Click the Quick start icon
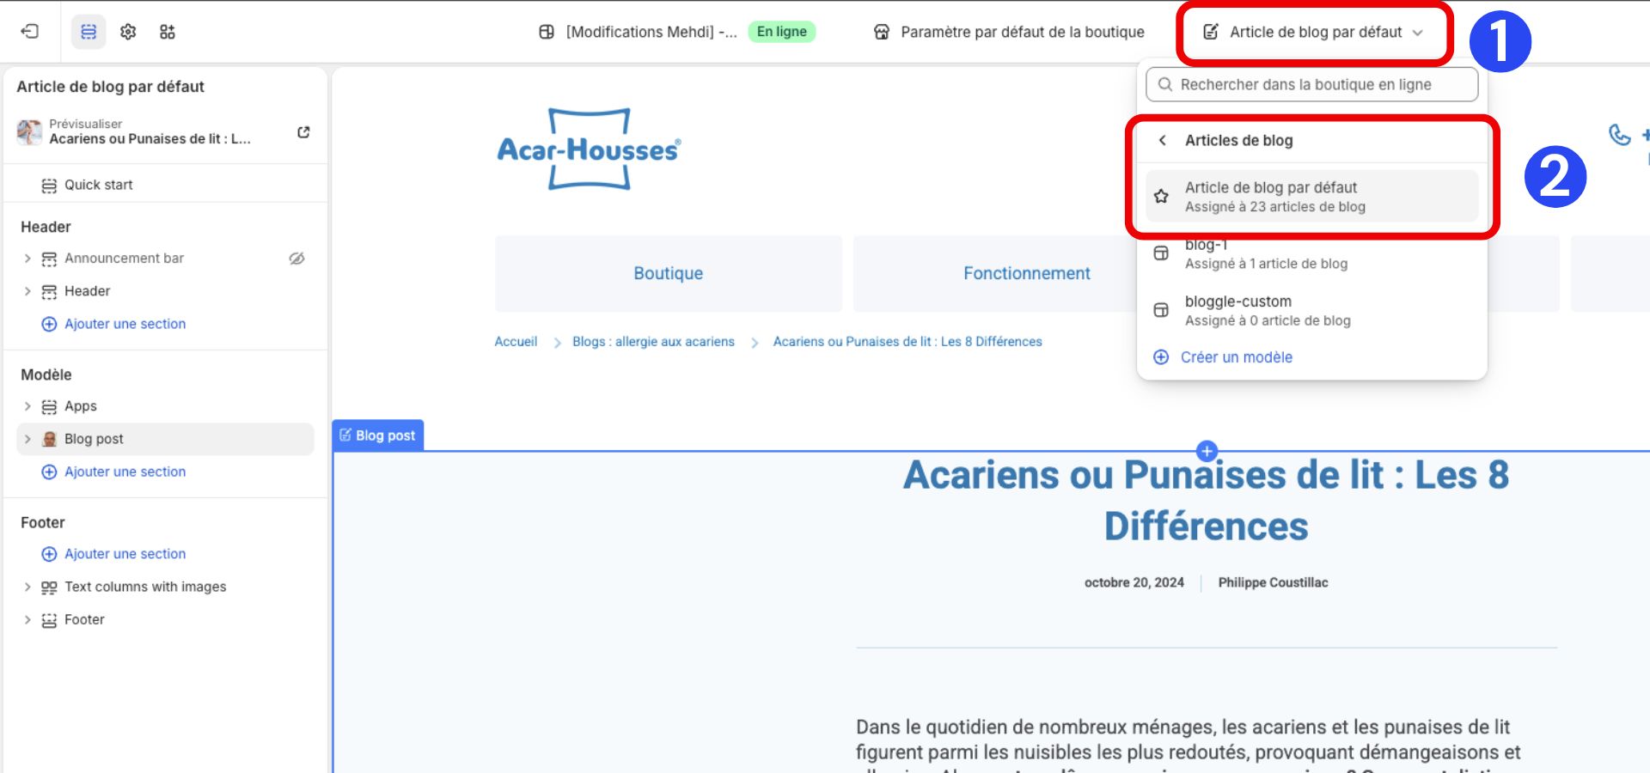This screenshot has height=773, width=1650. click(49, 184)
